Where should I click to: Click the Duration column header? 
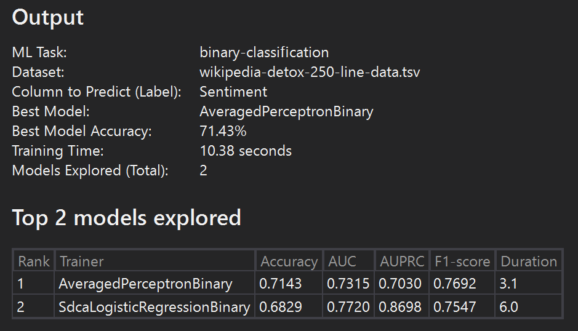click(529, 261)
